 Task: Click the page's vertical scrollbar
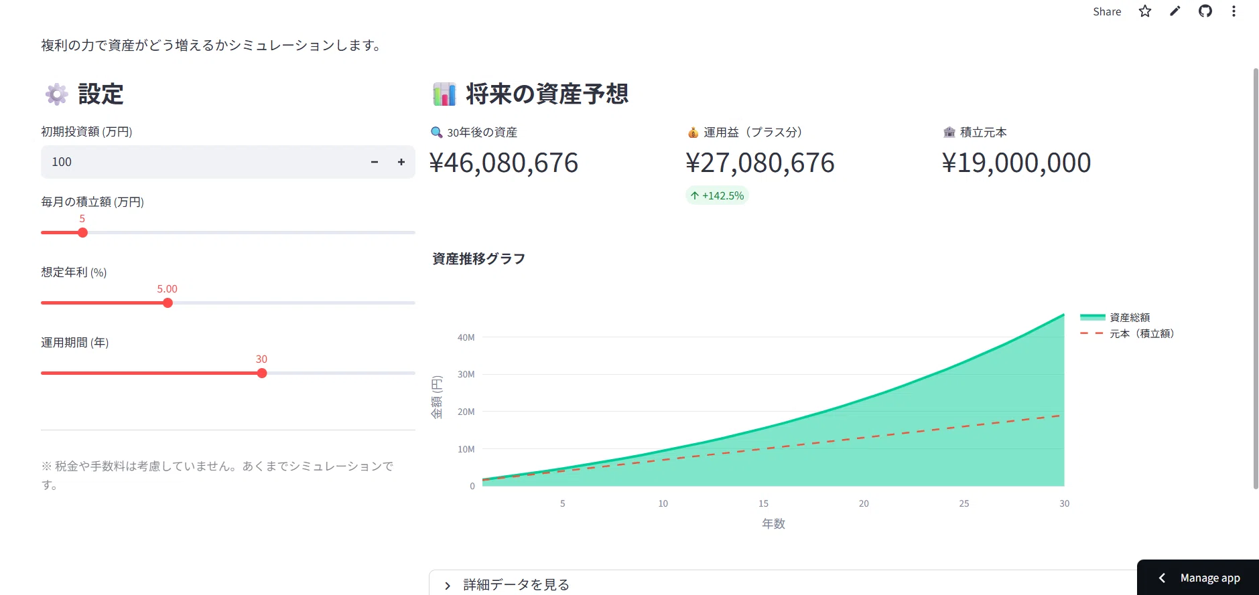click(x=1256, y=278)
